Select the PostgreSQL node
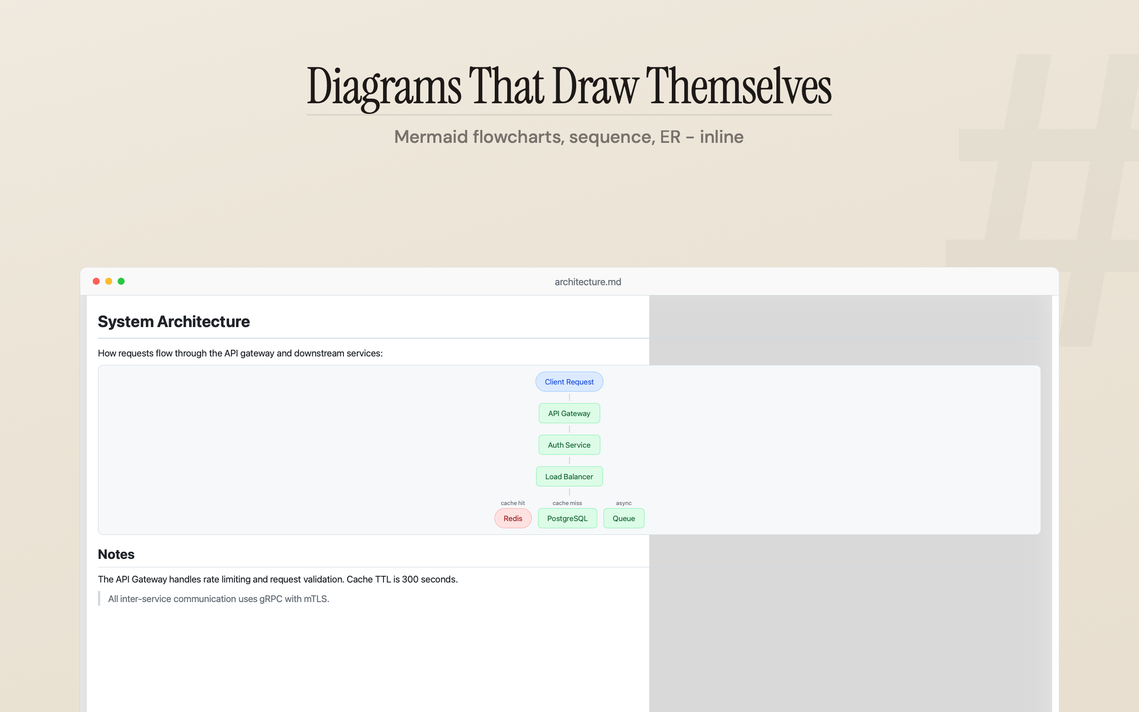The image size is (1139, 712). (567, 518)
